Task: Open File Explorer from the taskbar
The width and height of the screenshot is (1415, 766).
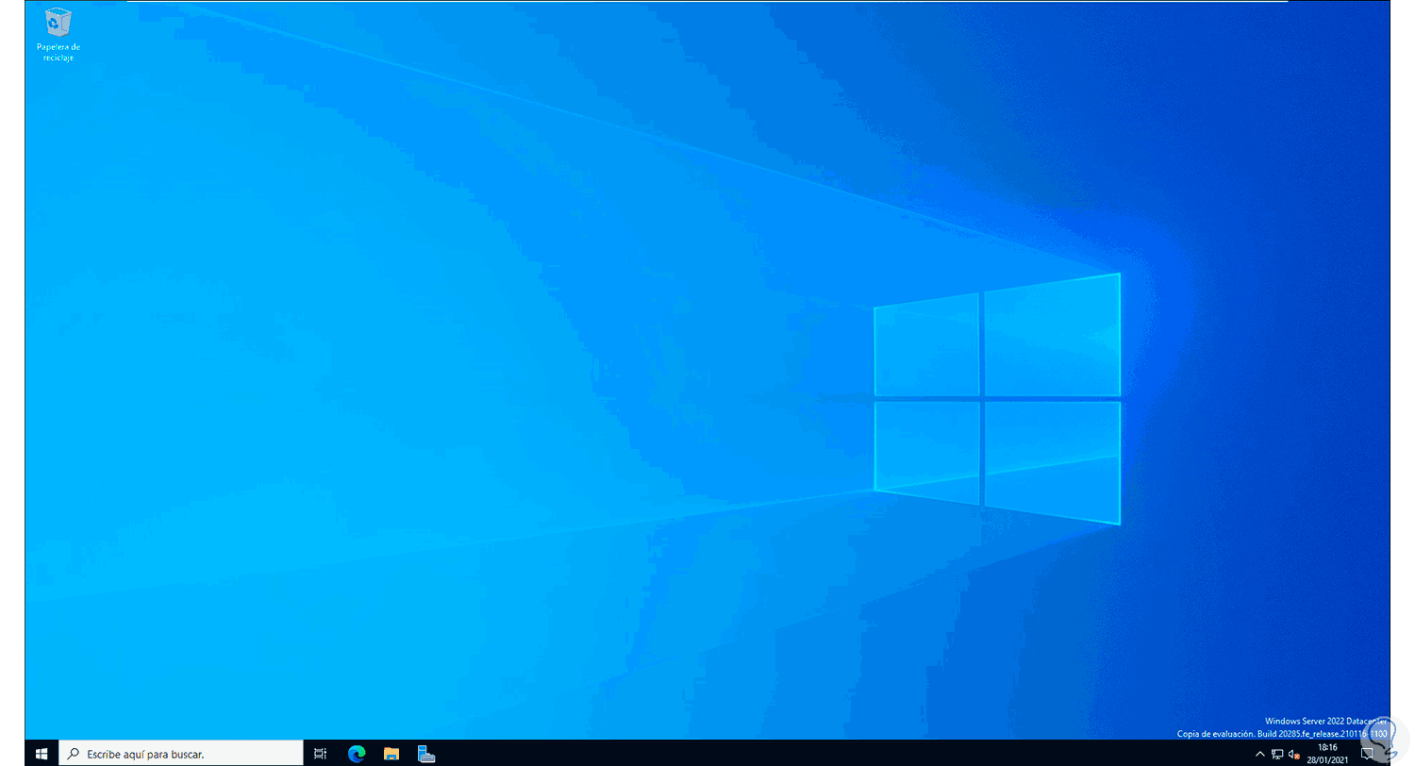Action: (x=391, y=754)
